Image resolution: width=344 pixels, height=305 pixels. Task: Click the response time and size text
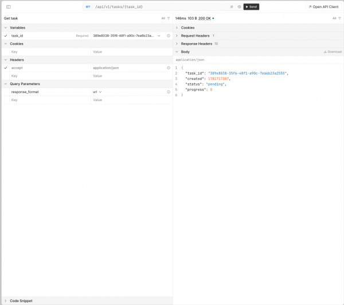click(186, 18)
